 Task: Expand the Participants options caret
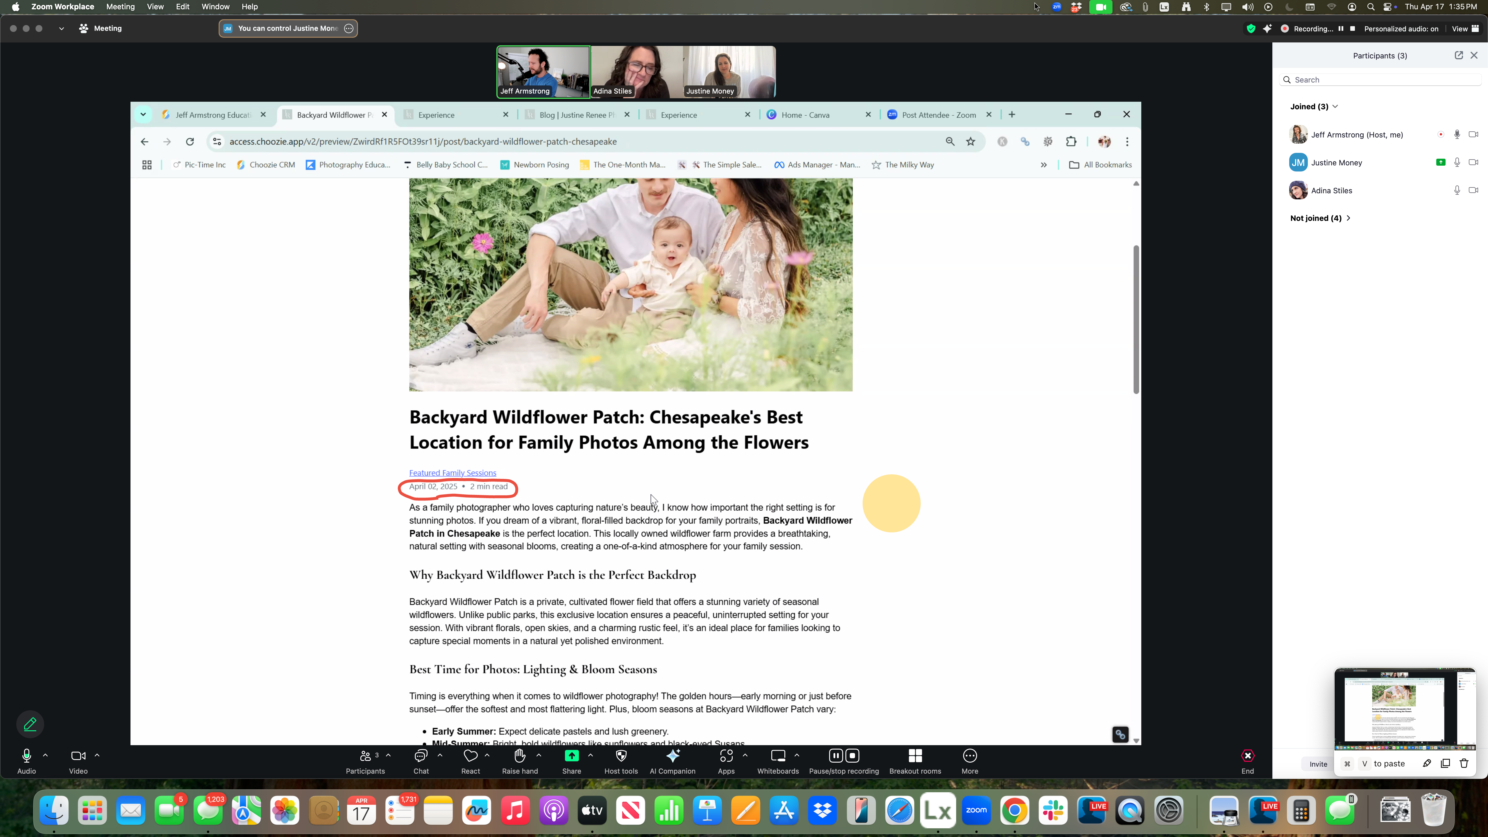pyautogui.click(x=388, y=755)
